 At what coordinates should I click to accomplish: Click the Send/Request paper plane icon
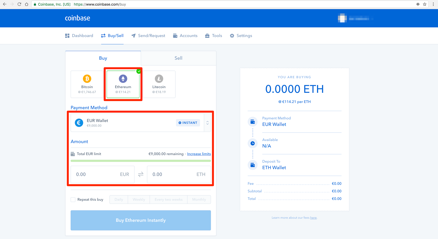[133, 36]
